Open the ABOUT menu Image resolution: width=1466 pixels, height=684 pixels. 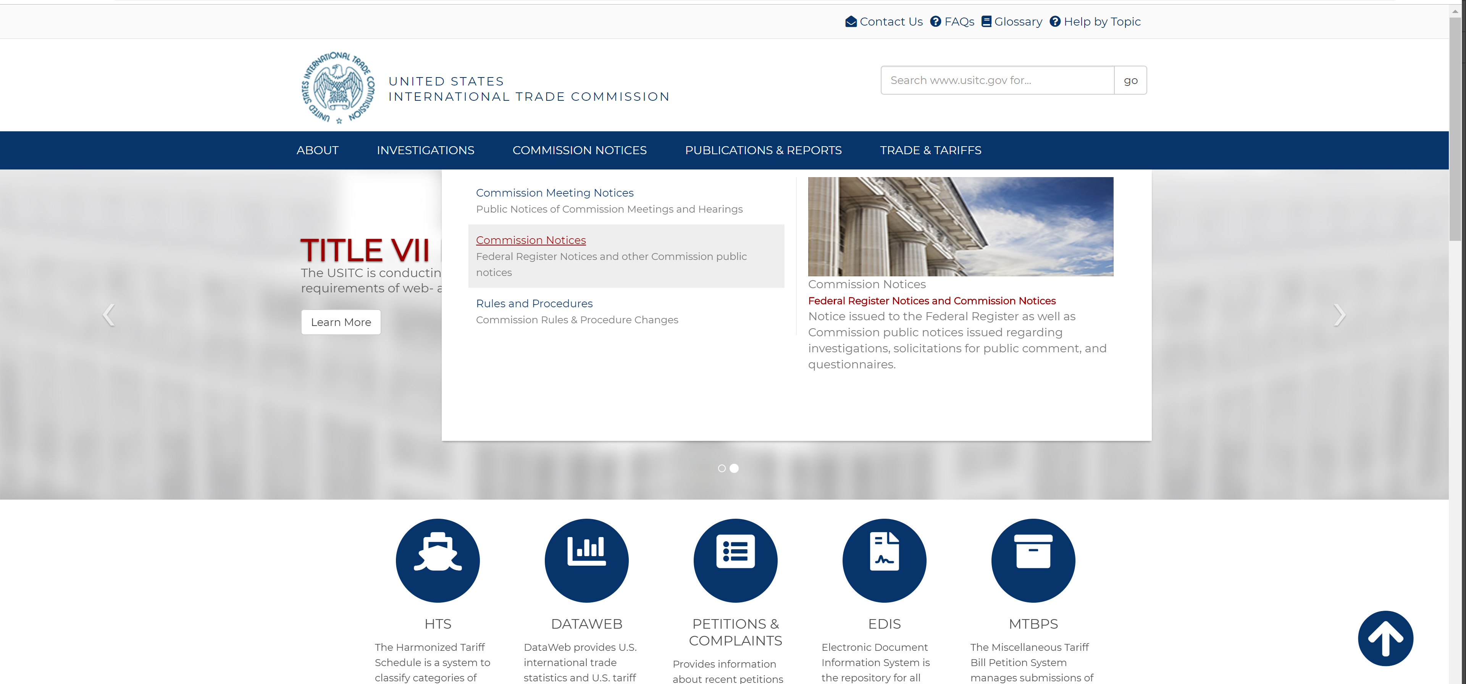[318, 150]
